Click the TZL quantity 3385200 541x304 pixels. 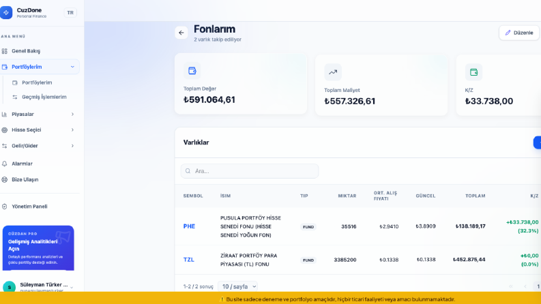345,260
